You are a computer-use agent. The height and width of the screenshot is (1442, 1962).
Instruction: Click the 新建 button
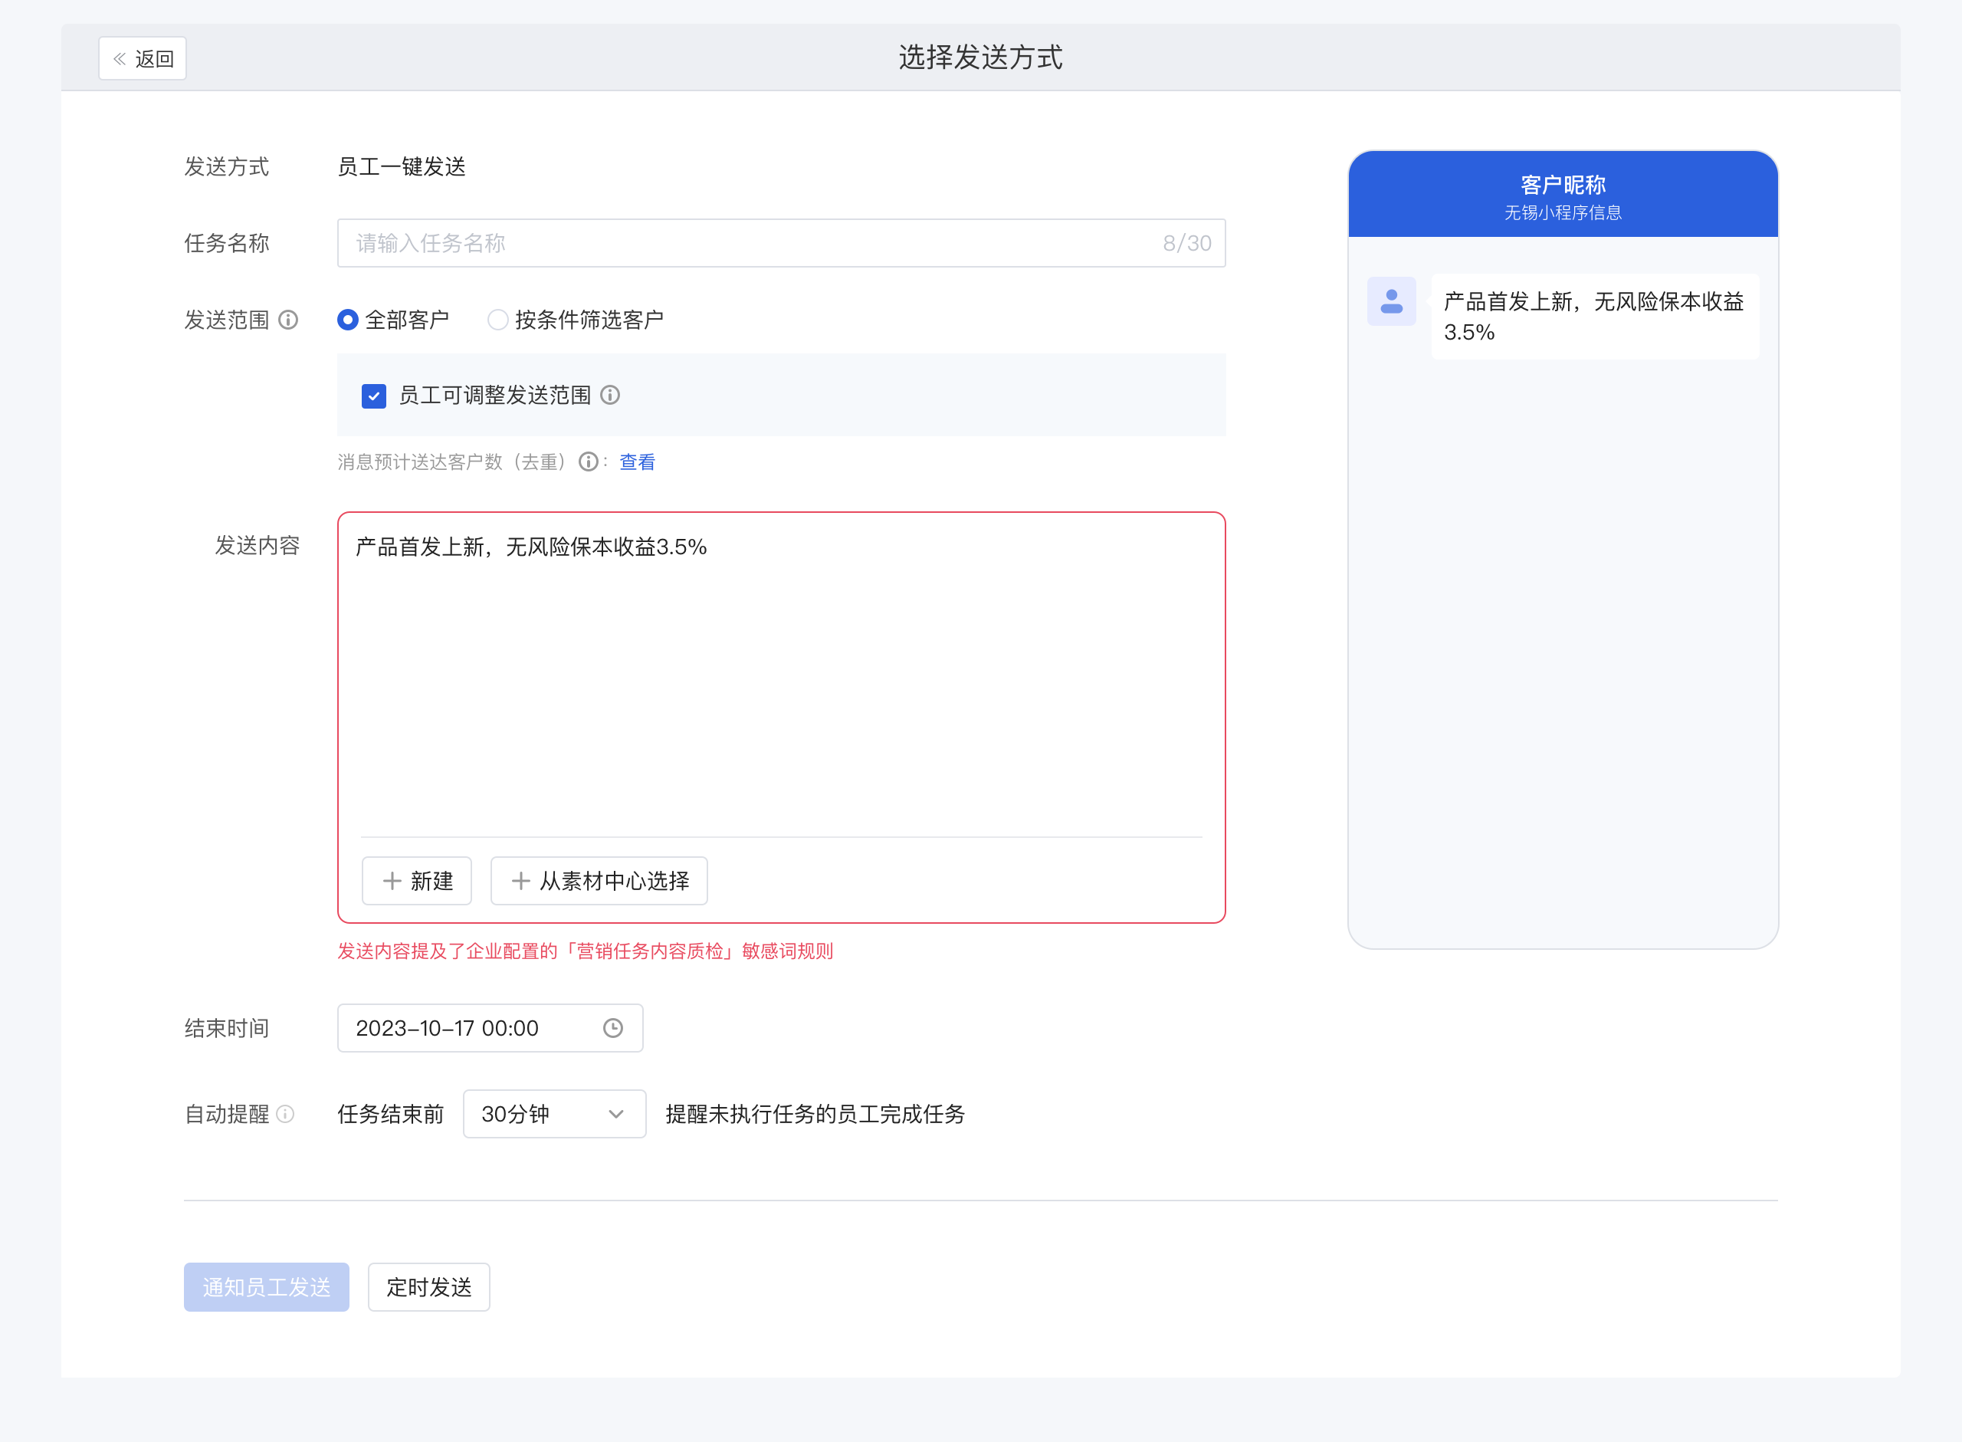(x=417, y=881)
